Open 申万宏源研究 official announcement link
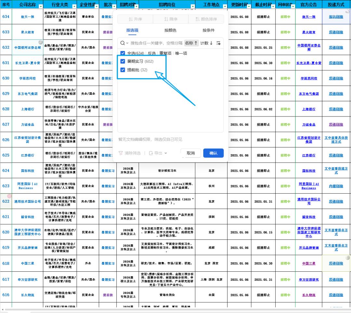Screen dimensions: 351x313 [x=309, y=279]
